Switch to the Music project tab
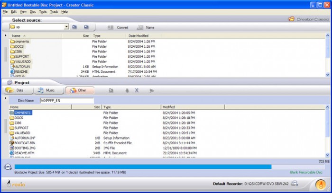 pyautogui.click(x=49, y=90)
